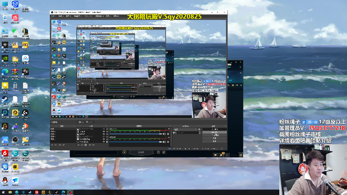This screenshot has height=195, width=347.
Task: Add a new source in Sources dock
Action: point(79,145)
